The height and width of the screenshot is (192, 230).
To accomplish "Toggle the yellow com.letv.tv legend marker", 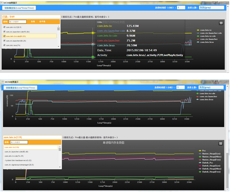I will tap(198, 30).
